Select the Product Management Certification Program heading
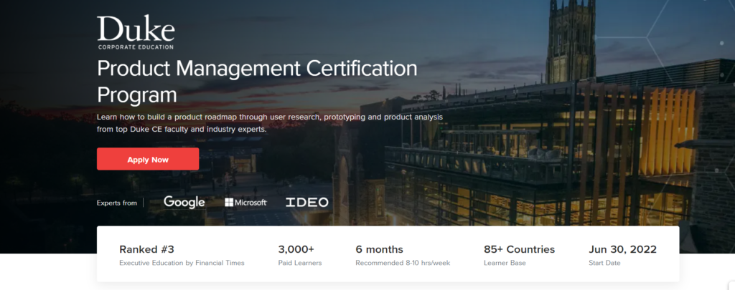 (256, 81)
